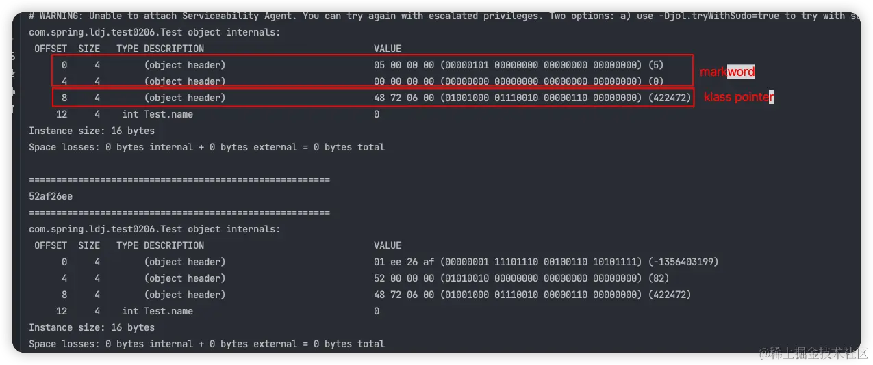This screenshot has width=873, height=365.
Task: Click "Instance size: 16 bytes" in second dump
Action: coord(92,327)
